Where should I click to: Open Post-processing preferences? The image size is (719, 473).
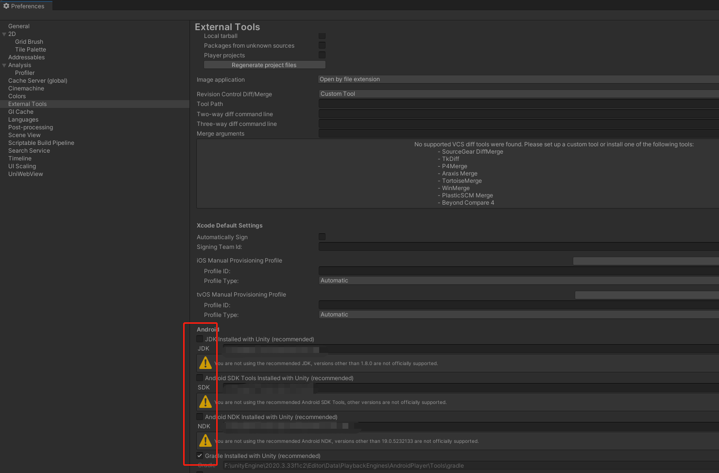point(31,127)
